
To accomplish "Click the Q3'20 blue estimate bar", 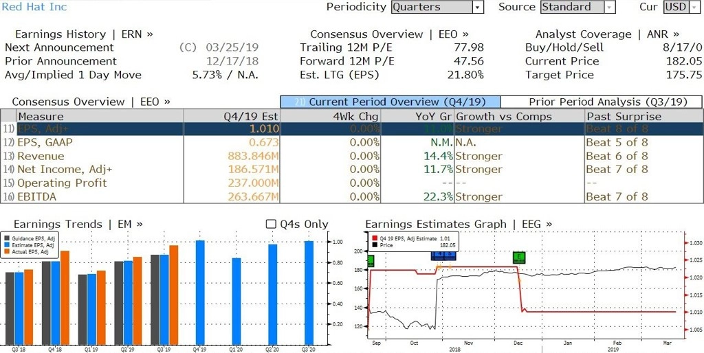I will (x=309, y=293).
